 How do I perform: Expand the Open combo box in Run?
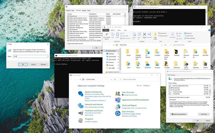pos(47,57)
